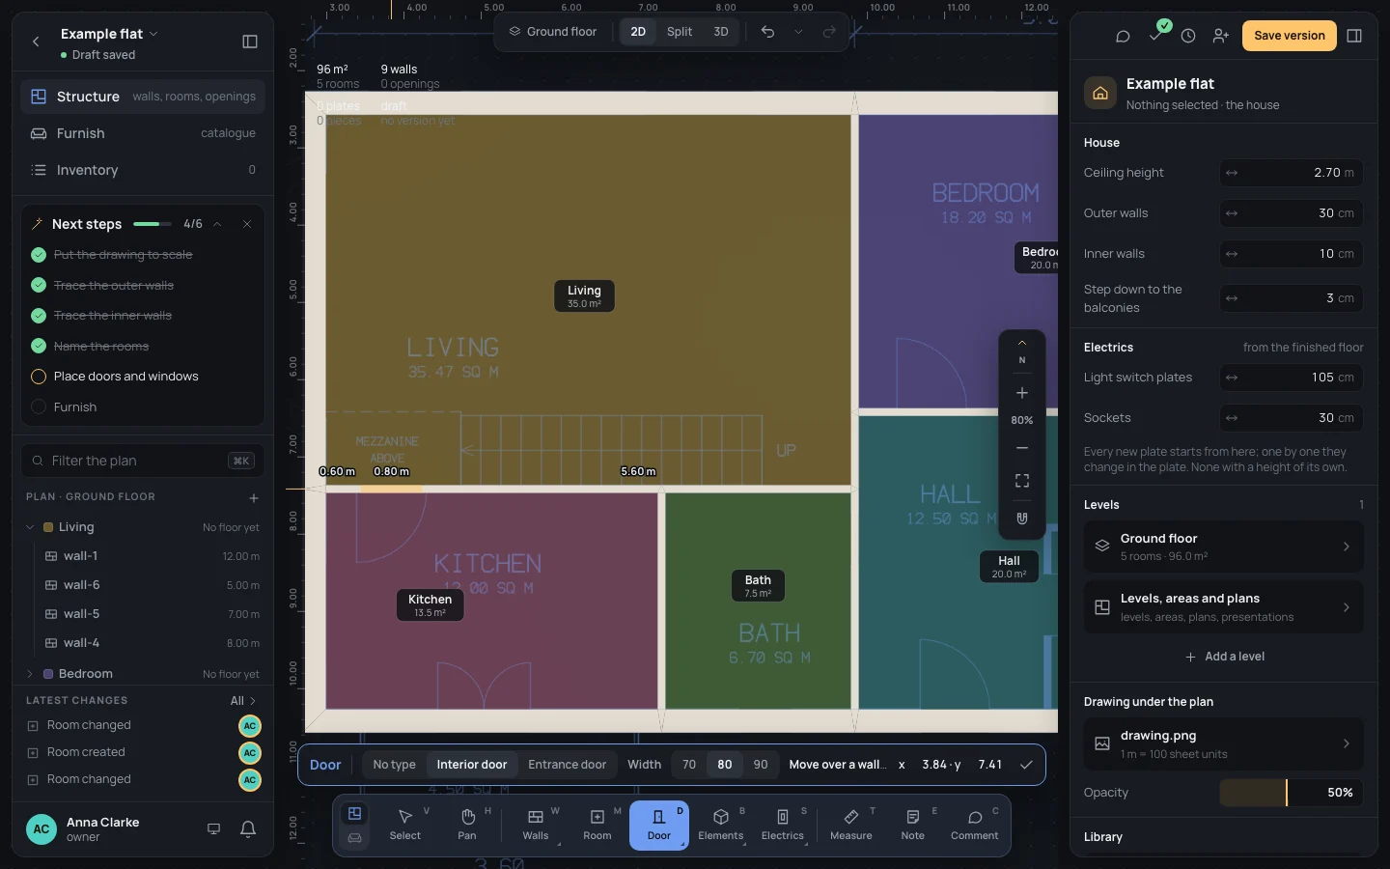The width and height of the screenshot is (1390, 869).
Task: Collapse the Next steps panel
Action: (217, 224)
